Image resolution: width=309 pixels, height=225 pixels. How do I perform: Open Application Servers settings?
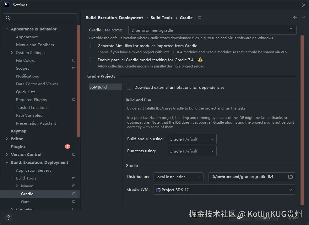tap(34, 170)
